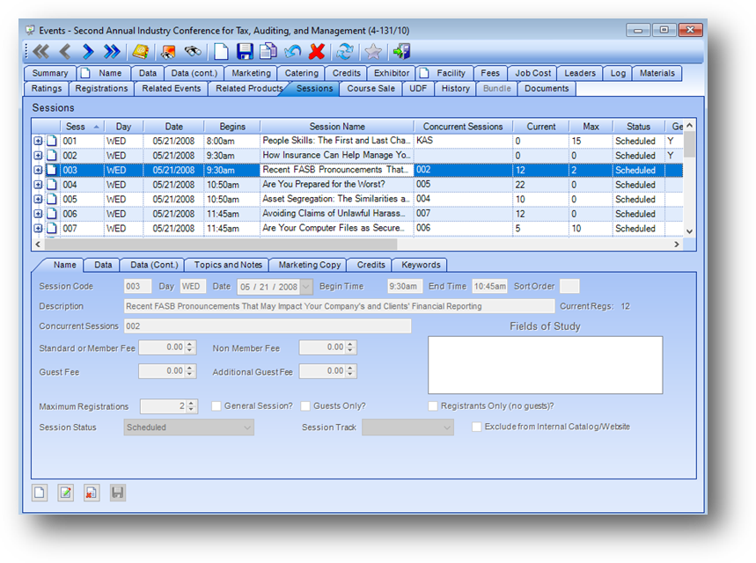The width and height of the screenshot is (756, 563).
Task: Open the Course Sale tab
Action: click(x=371, y=89)
